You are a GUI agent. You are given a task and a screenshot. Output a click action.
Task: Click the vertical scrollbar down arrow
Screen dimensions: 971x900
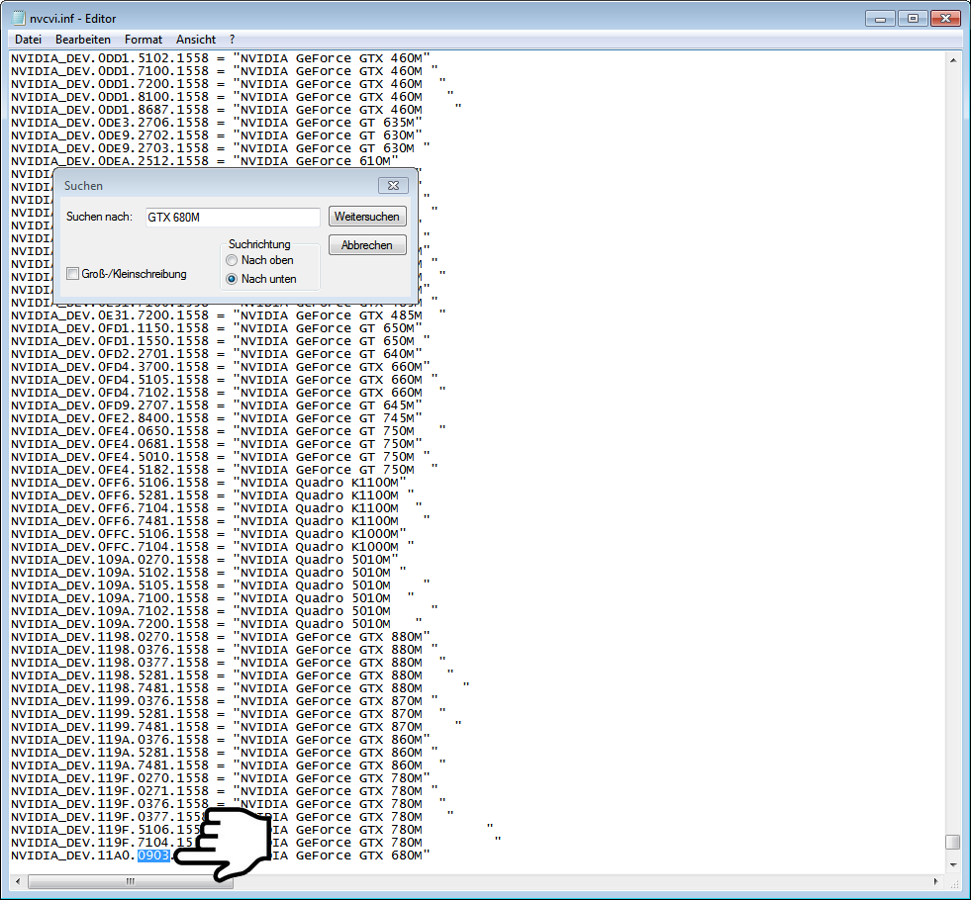click(953, 864)
